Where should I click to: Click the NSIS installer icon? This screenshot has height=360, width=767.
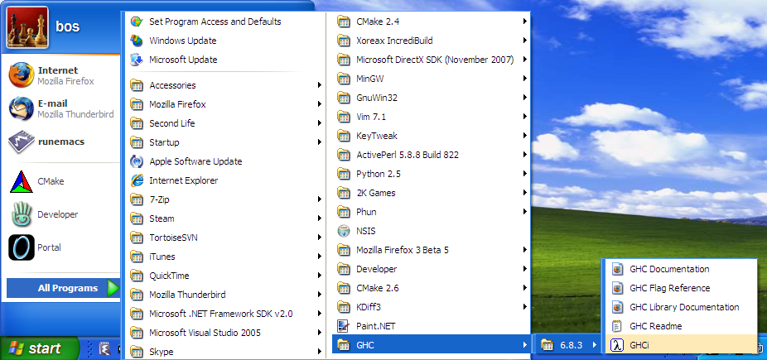pyautogui.click(x=344, y=231)
